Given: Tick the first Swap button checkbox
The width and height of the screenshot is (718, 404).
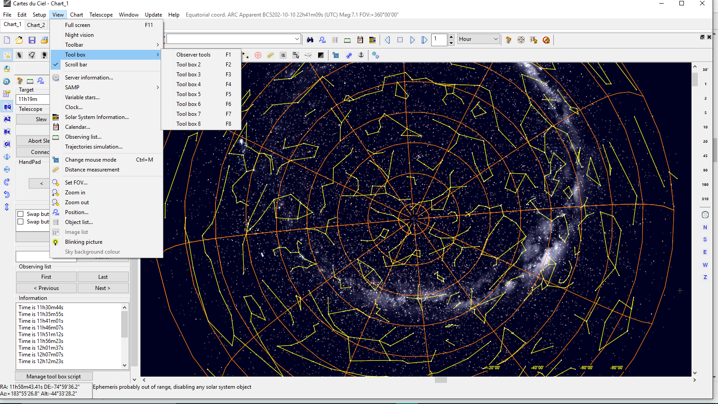Looking at the screenshot, I should [x=21, y=214].
